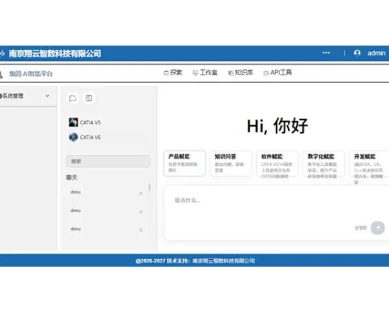Click the Hi, 你好 greeting heading
The image size is (389, 311).
point(277,126)
